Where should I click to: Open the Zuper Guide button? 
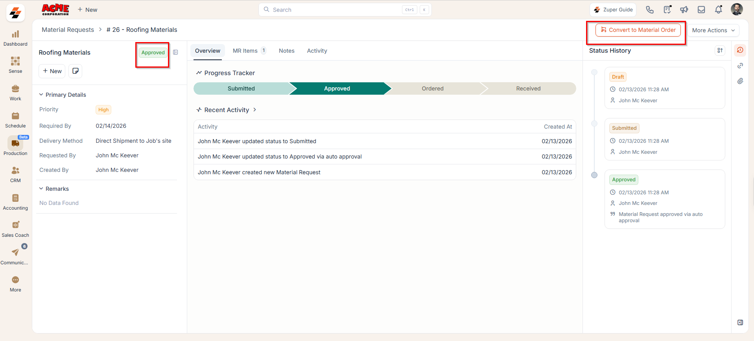click(x=613, y=10)
